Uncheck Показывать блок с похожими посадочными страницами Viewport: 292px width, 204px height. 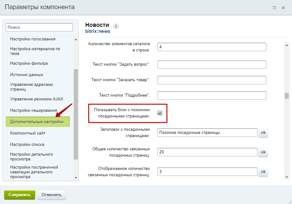click(x=160, y=113)
